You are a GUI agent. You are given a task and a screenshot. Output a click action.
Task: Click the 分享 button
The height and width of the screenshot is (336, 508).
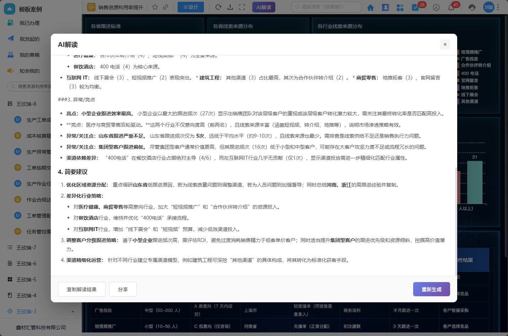123,289
